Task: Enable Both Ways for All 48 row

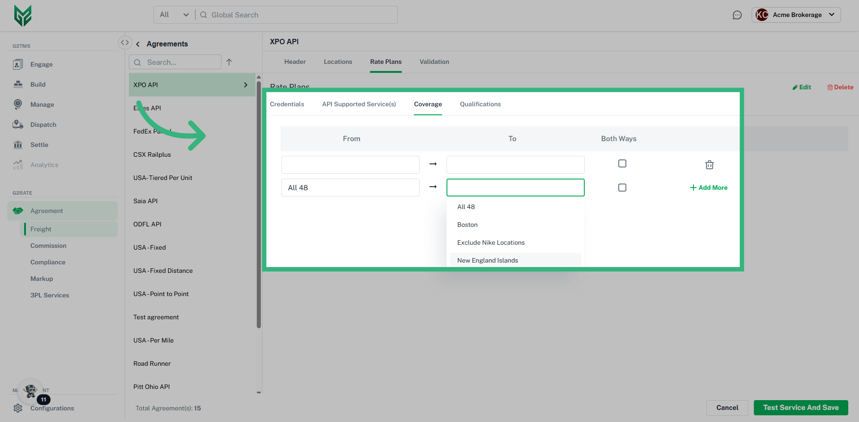Action: tap(622, 188)
